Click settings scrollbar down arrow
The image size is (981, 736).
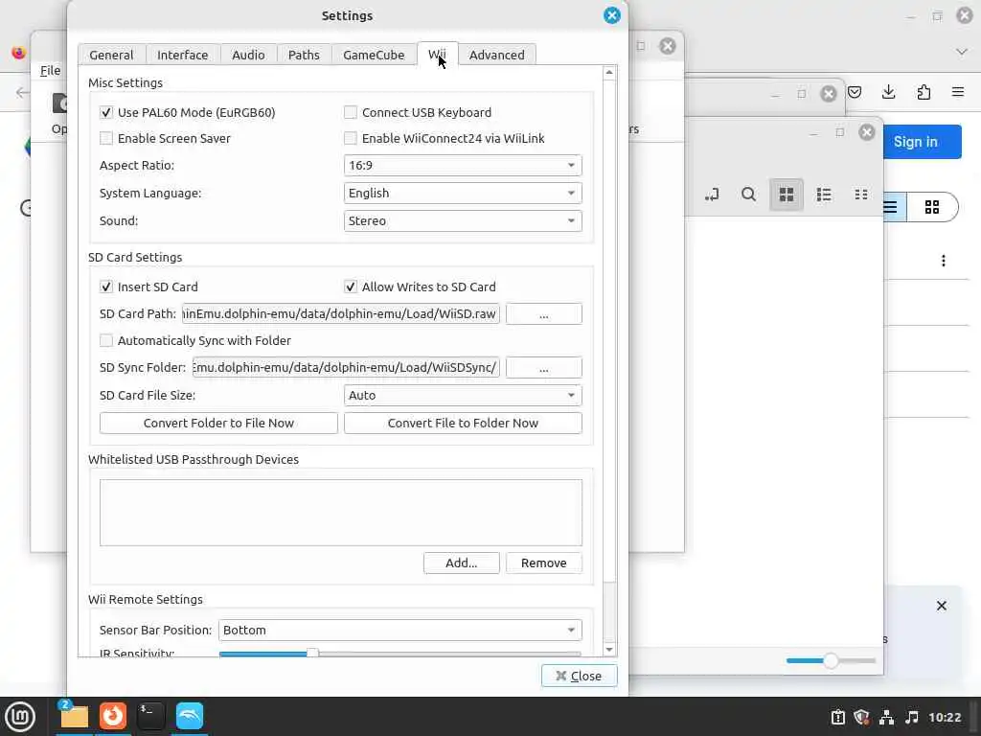[x=609, y=650]
